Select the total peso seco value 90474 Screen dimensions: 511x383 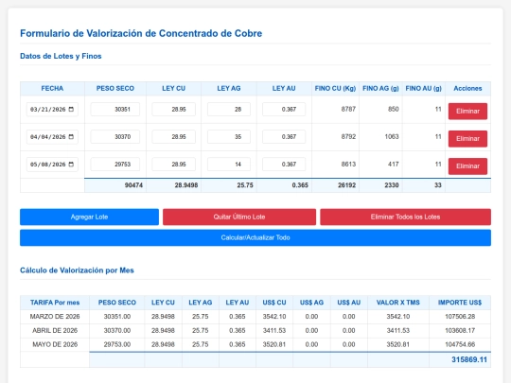(x=133, y=185)
